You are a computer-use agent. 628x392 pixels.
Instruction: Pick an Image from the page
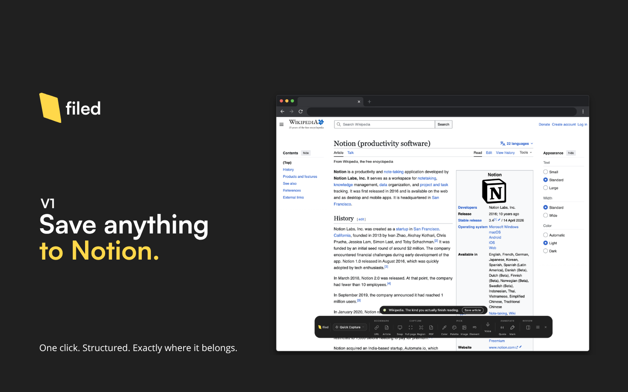coord(464,328)
